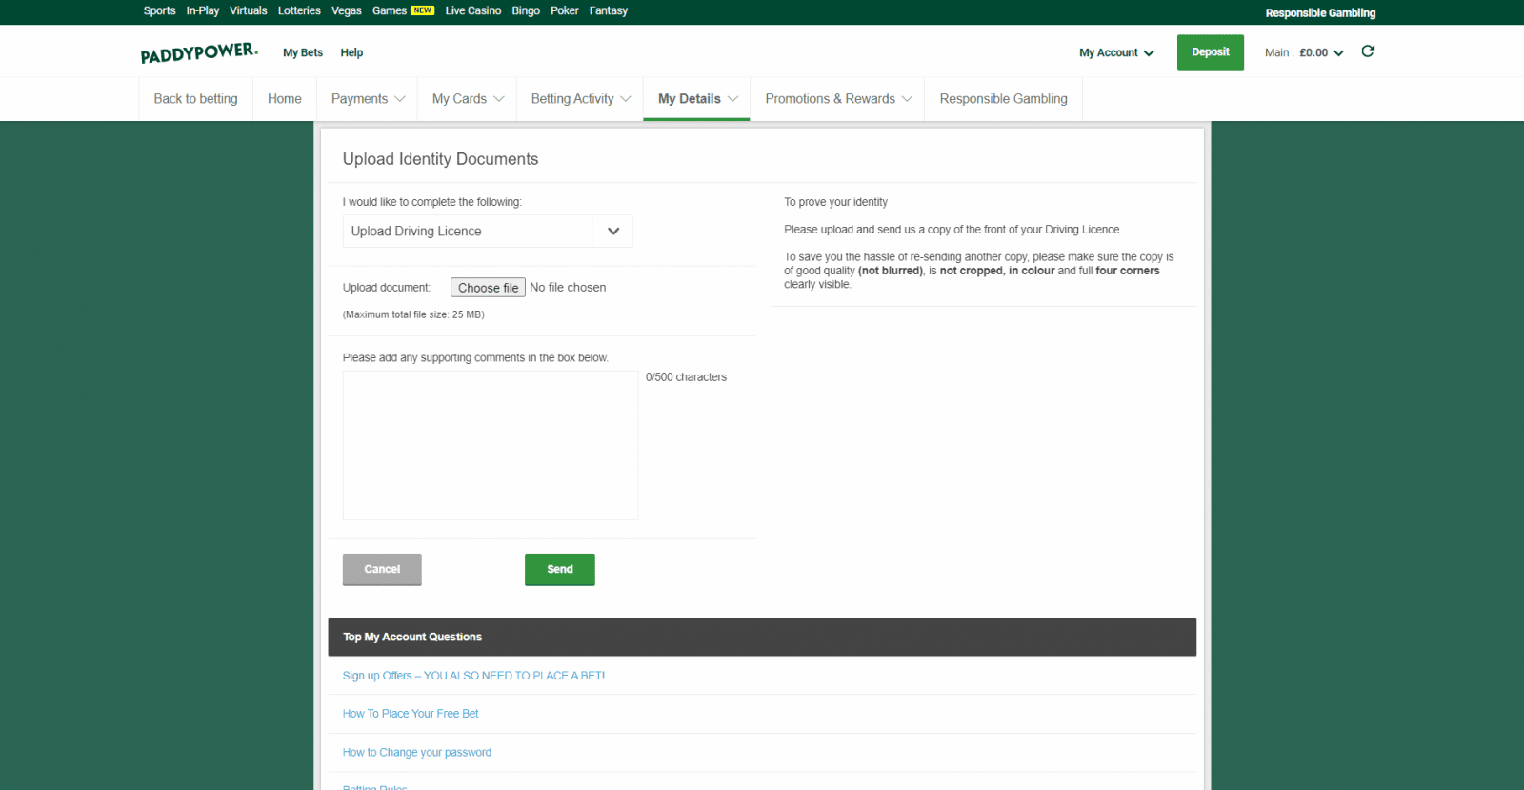Image resolution: width=1524 pixels, height=790 pixels.
Task: Expand the Main balance dropdown
Action: point(1303,52)
